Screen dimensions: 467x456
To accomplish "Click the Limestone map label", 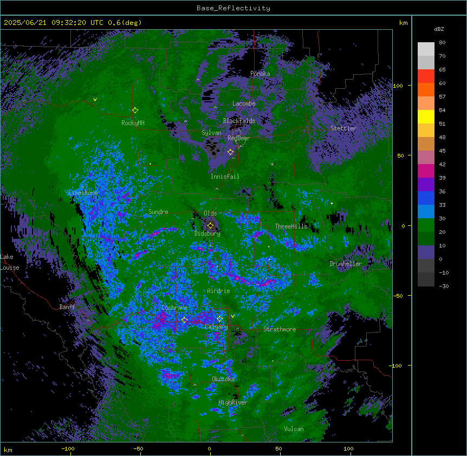I will pos(83,193).
